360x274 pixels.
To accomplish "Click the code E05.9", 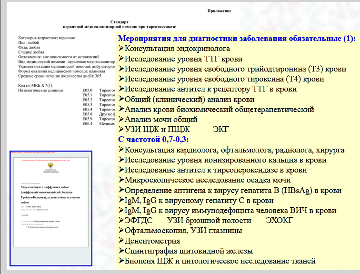I will [88, 119].
